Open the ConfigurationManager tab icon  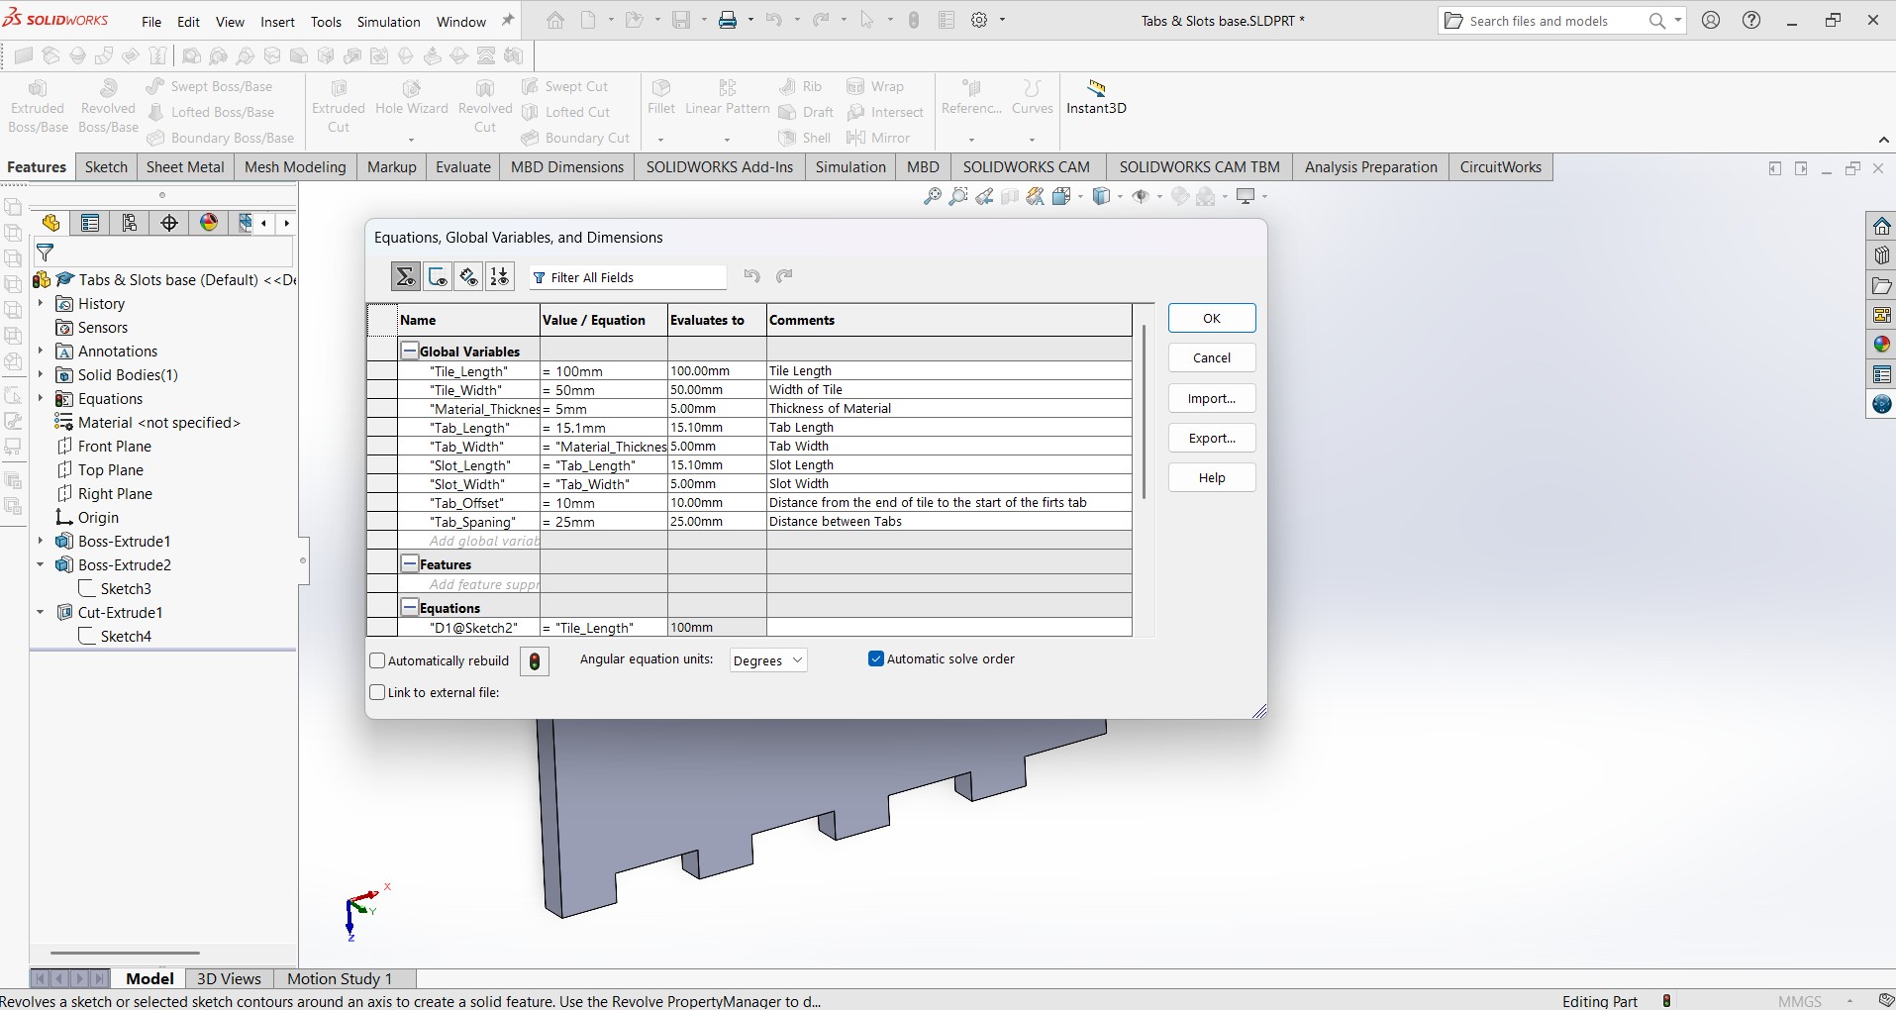130,223
